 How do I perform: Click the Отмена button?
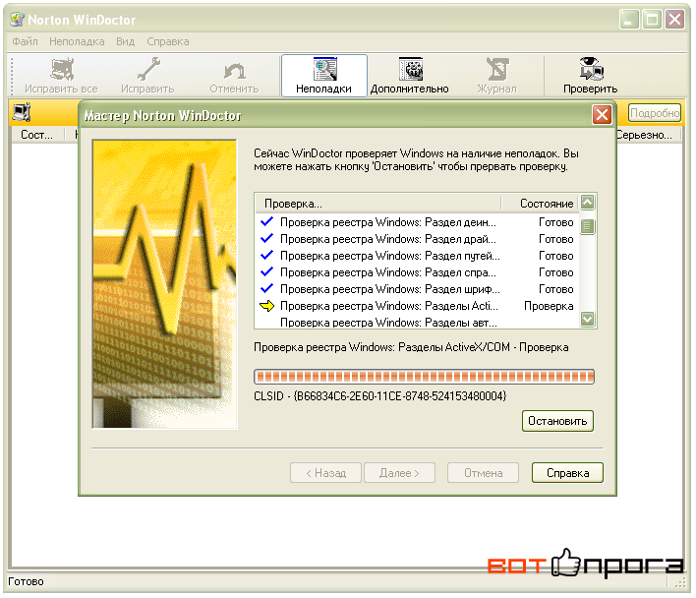pos(483,473)
